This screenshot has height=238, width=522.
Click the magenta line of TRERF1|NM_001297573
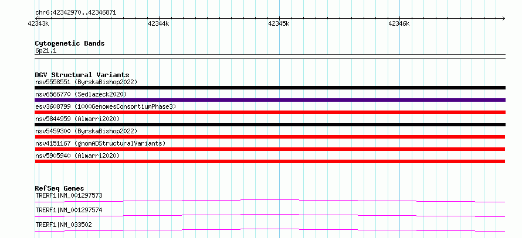[270, 199]
